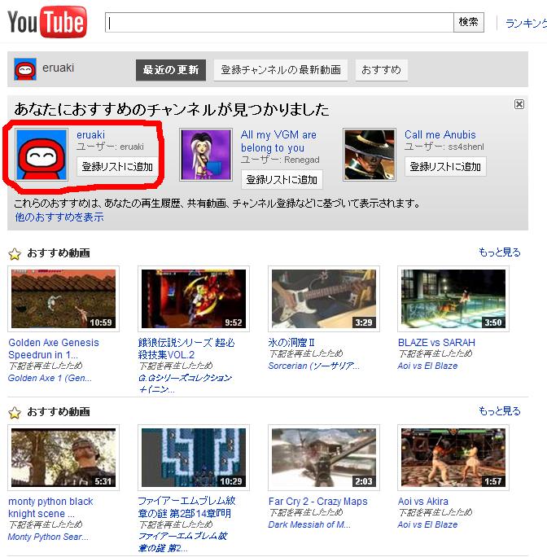Open 餓狼伝説シリーズ video thumbnail
Screen dimensions: 547x557
(x=194, y=299)
